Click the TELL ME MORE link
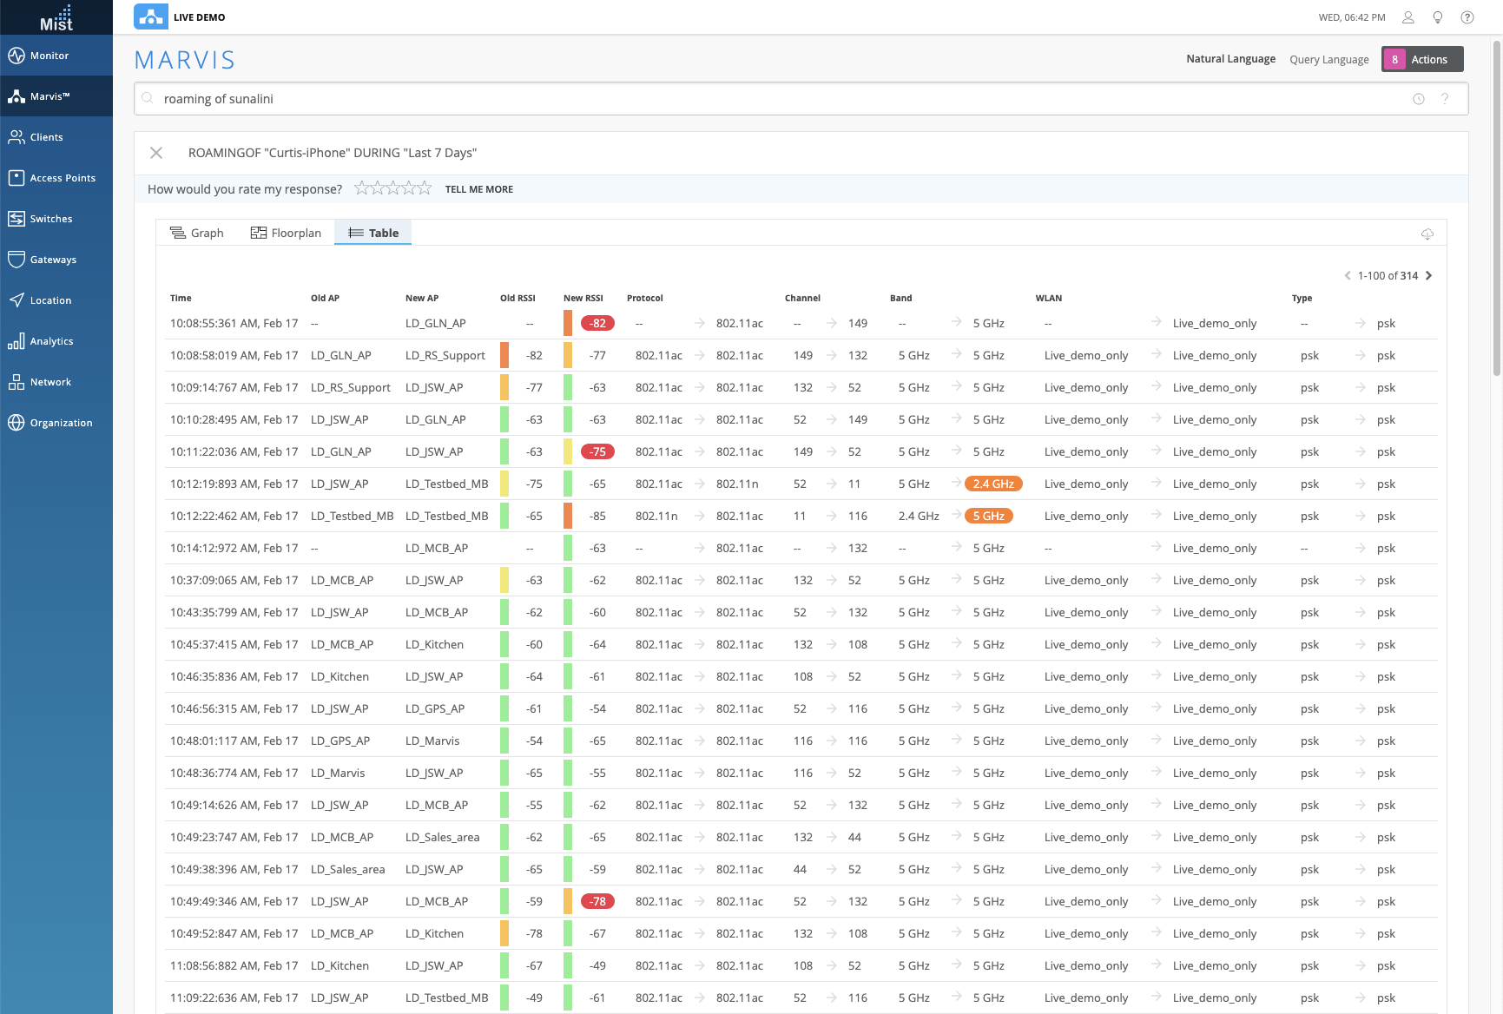The width and height of the screenshot is (1503, 1014). coord(478,189)
